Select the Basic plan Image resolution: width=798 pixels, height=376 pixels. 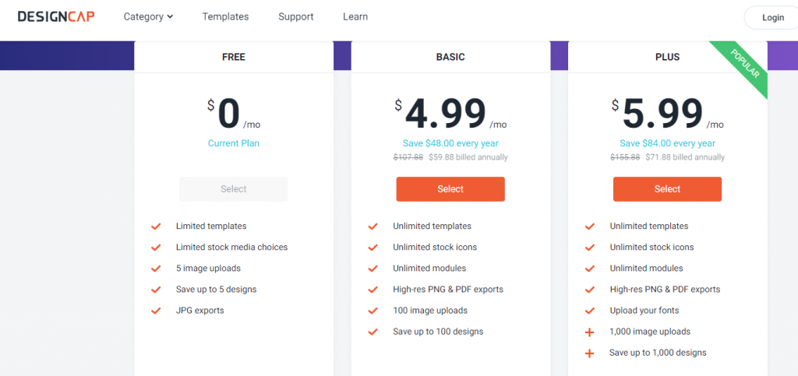click(x=450, y=189)
